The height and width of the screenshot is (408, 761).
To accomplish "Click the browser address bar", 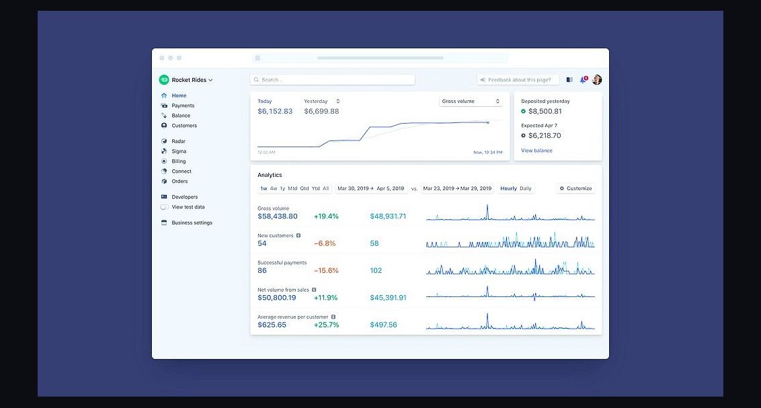I will [381, 58].
